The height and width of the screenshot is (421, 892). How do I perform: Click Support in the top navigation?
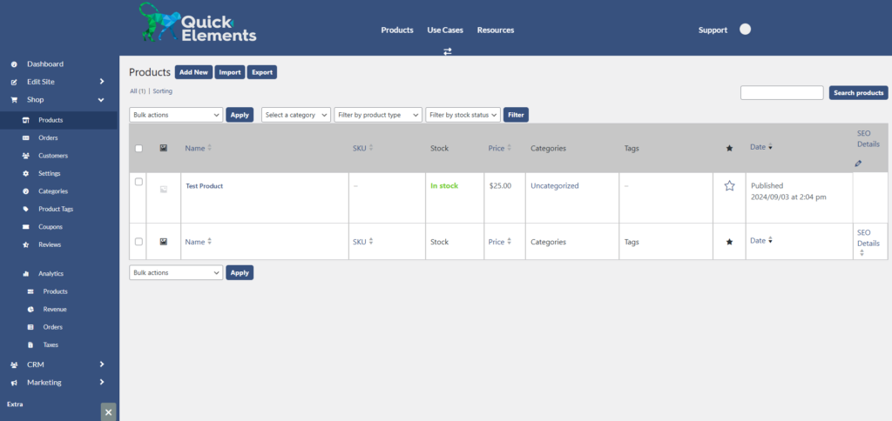point(713,30)
